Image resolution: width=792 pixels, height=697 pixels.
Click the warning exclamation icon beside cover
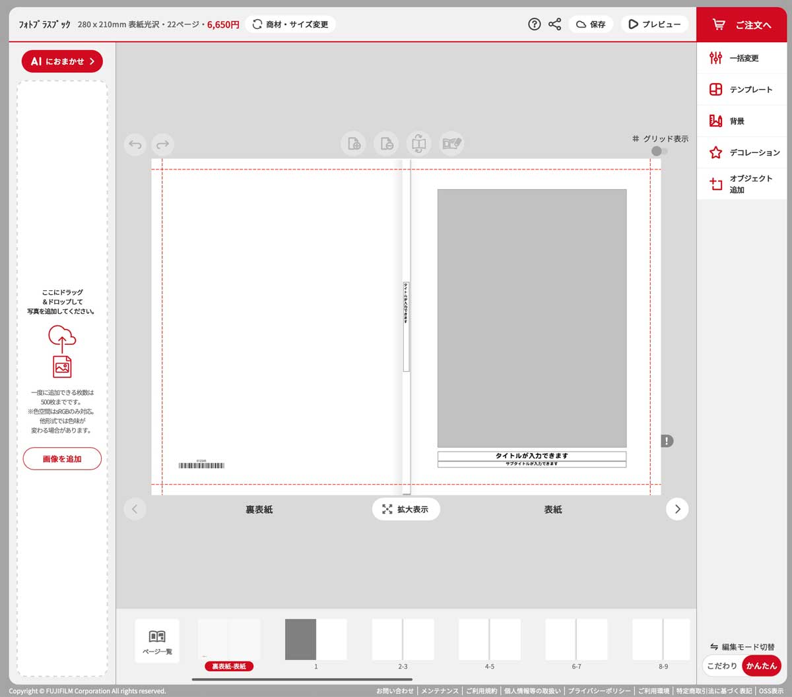pos(667,440)
